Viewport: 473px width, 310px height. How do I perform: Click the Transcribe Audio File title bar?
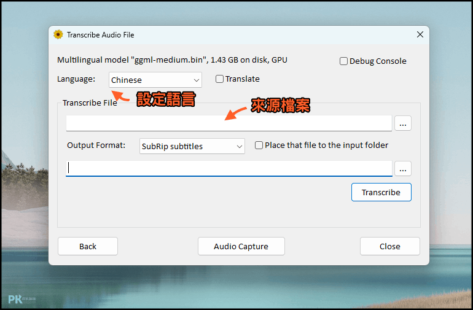click(x=238, y=35)
